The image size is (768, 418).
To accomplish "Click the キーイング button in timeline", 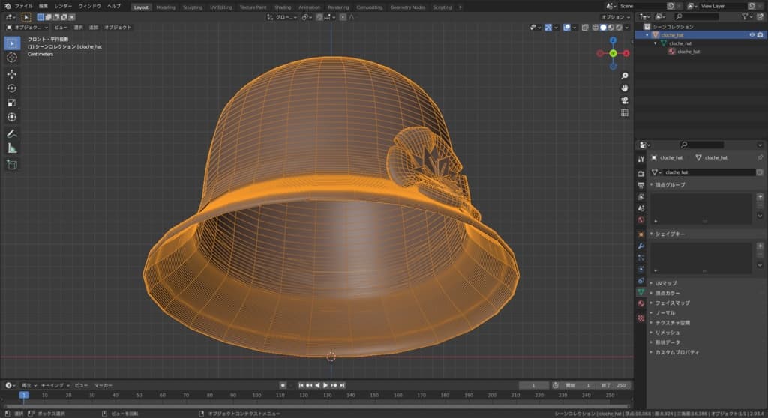I will click(x=52, y=385).
